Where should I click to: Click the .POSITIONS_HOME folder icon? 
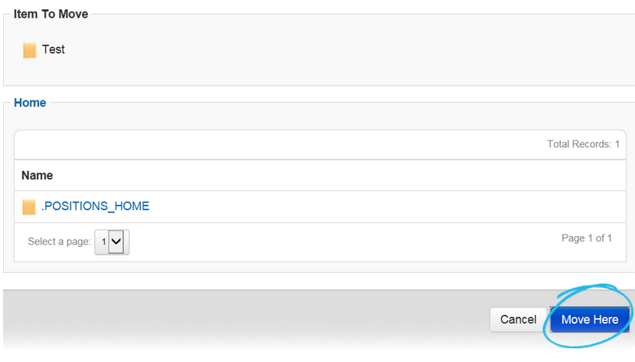29,207
